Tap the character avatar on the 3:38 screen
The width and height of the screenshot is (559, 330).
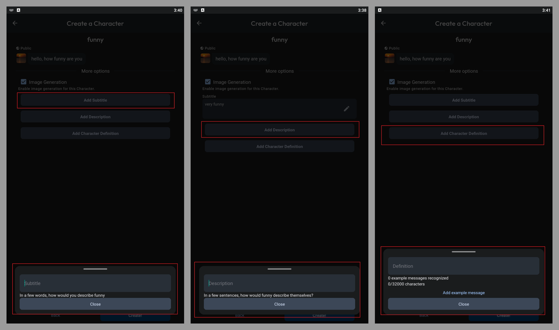pos(205,58)
